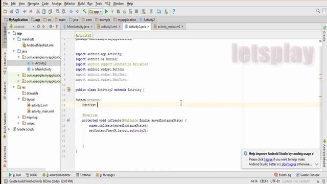The width and height of the screenshot is (327, 184).
Task: Click the Synchronize refresh toolbar icon
Action: [17, 11]
